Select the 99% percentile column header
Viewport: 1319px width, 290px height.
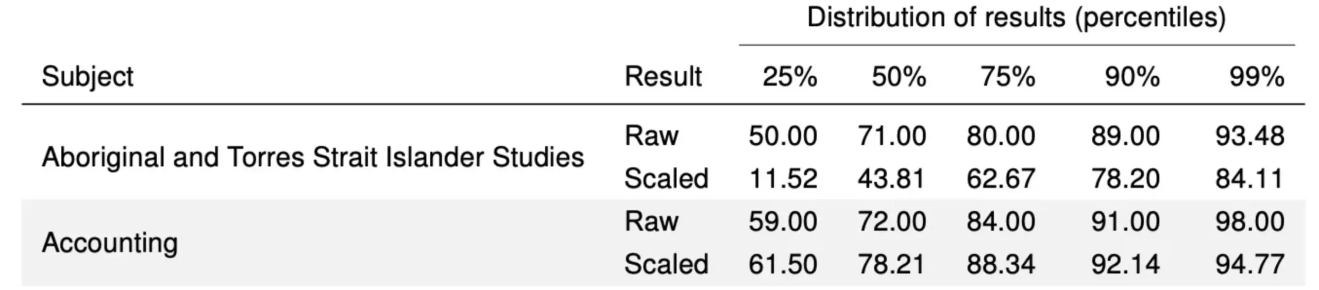(1257, 77)
